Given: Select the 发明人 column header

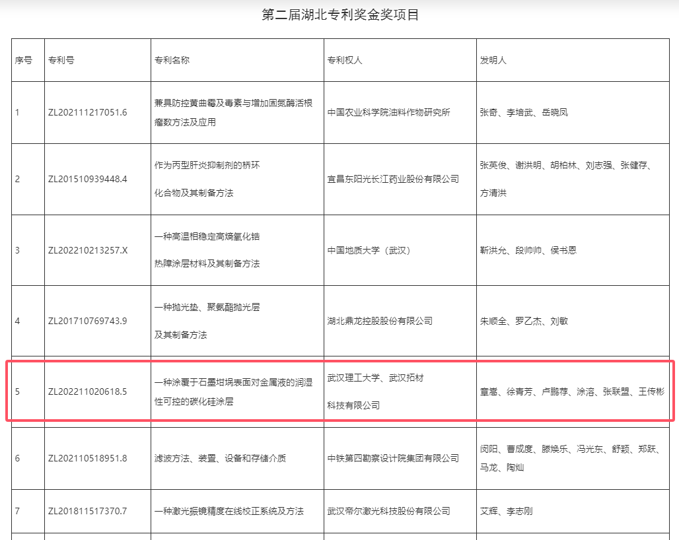Looking at the screenshot, I should 493,60.
